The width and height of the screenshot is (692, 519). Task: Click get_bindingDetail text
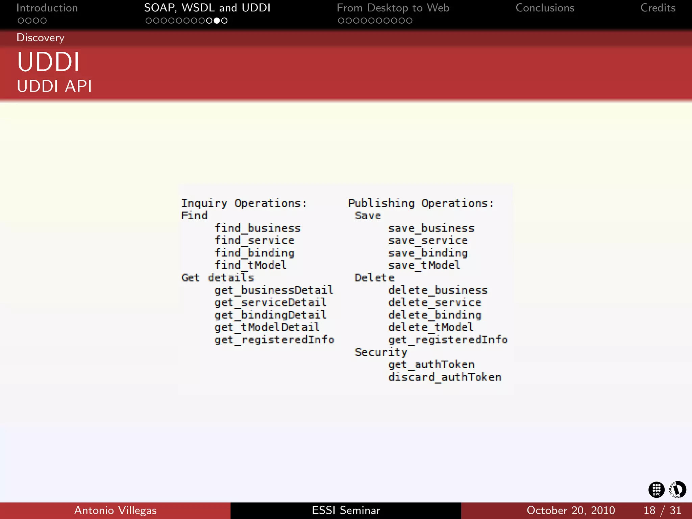point(271,315)
